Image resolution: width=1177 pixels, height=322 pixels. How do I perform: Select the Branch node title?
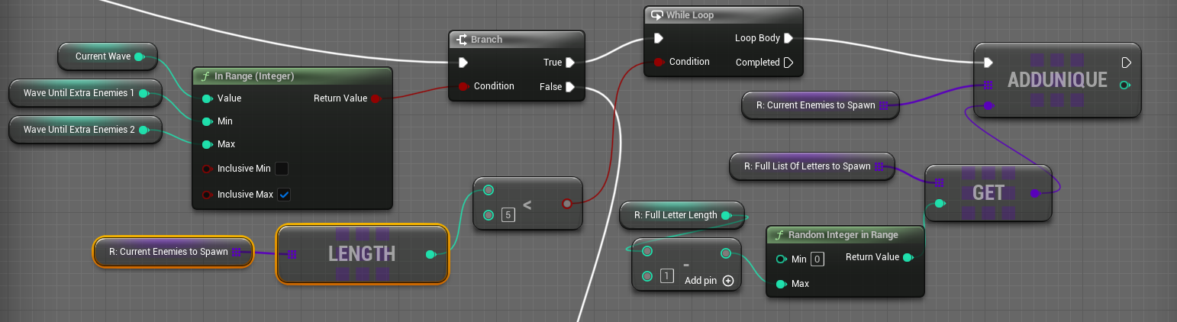pyautogui.click(x=486, y=40)
